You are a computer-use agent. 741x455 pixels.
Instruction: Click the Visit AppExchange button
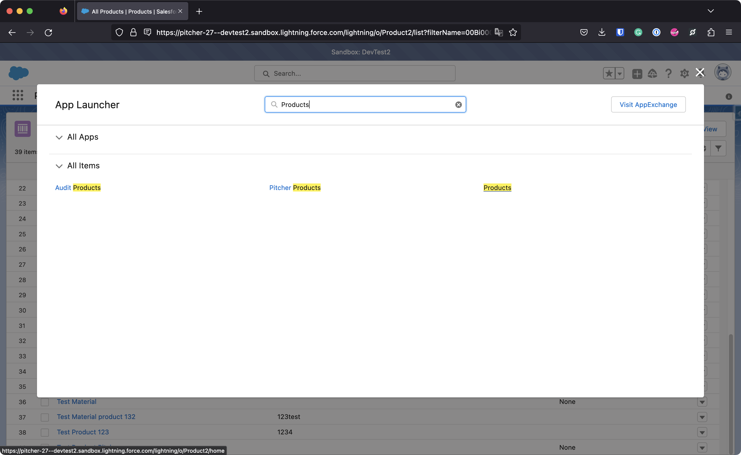tap(648, 105)
